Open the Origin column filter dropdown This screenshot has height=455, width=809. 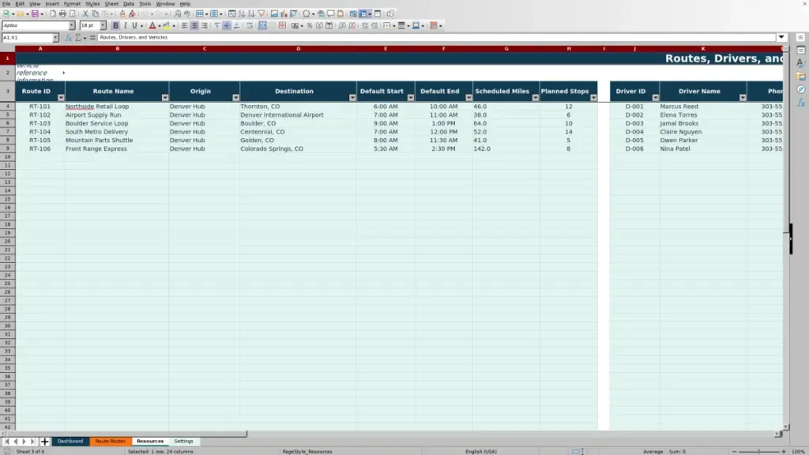(x=235, y=98)
